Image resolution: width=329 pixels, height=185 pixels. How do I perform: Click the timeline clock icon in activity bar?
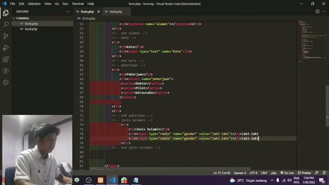tap(6, 71)
